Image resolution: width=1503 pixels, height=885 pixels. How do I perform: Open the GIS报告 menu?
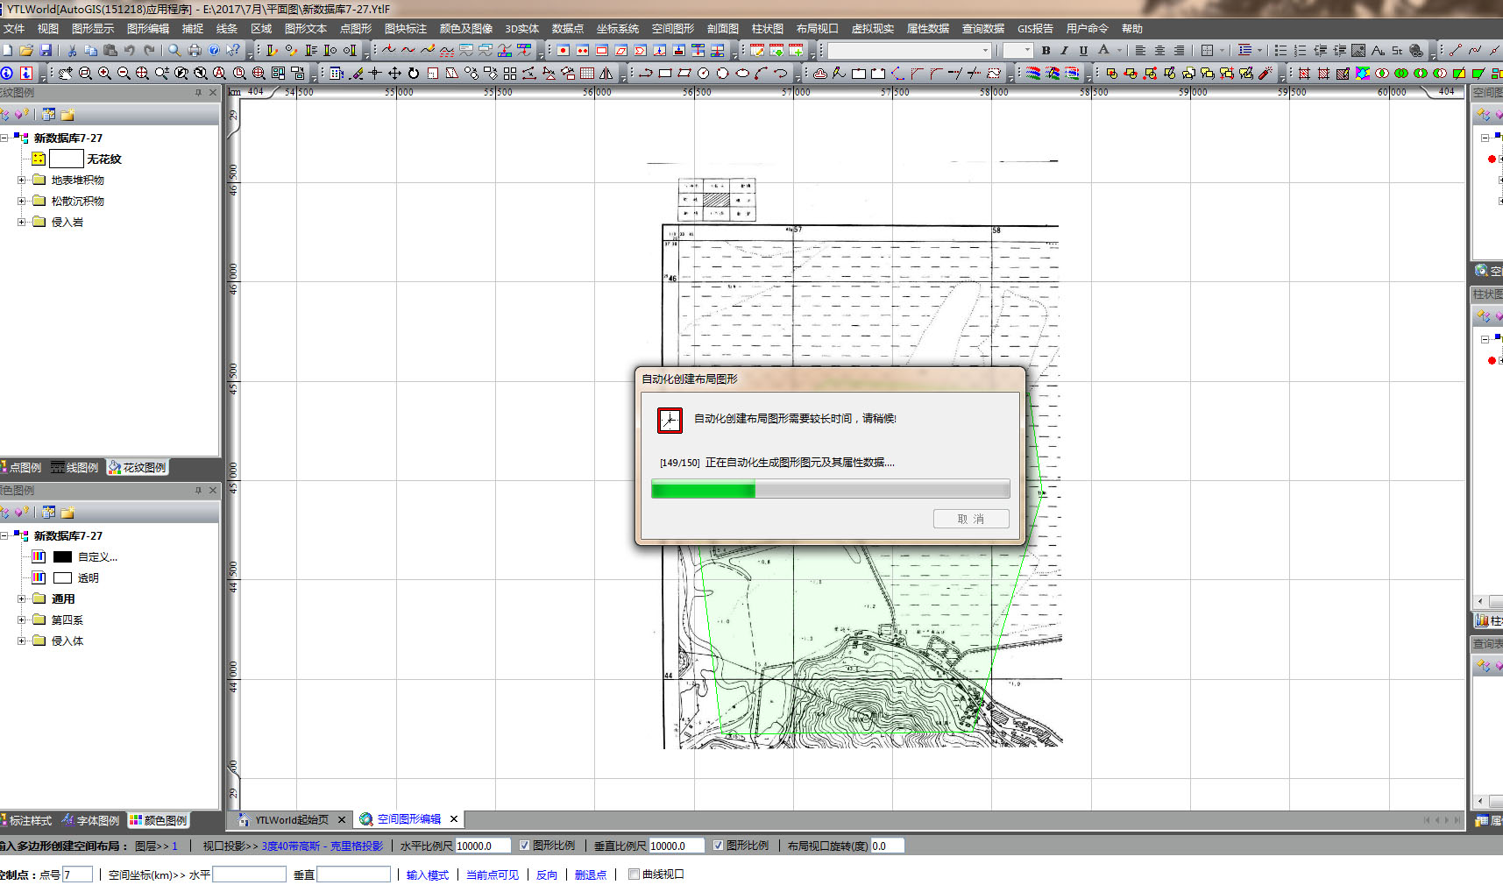tap(1035, 29)
